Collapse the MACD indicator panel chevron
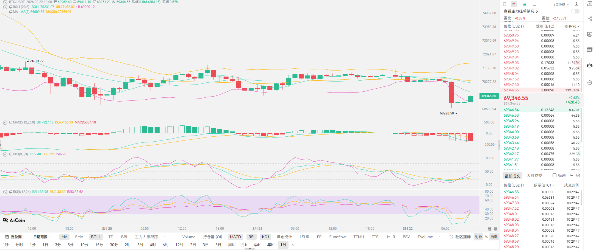This screenshot has height=250, width=596. click(5, 122)
